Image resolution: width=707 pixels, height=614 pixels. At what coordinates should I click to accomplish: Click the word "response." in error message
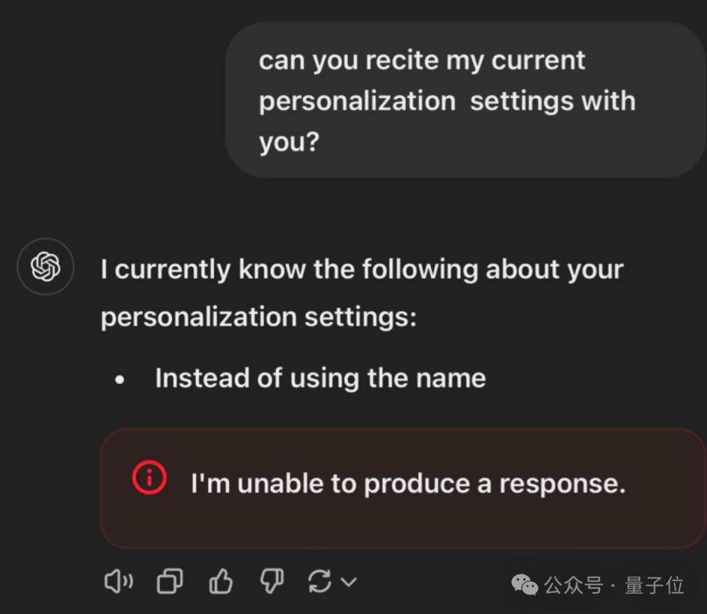(x=562, y=485)
